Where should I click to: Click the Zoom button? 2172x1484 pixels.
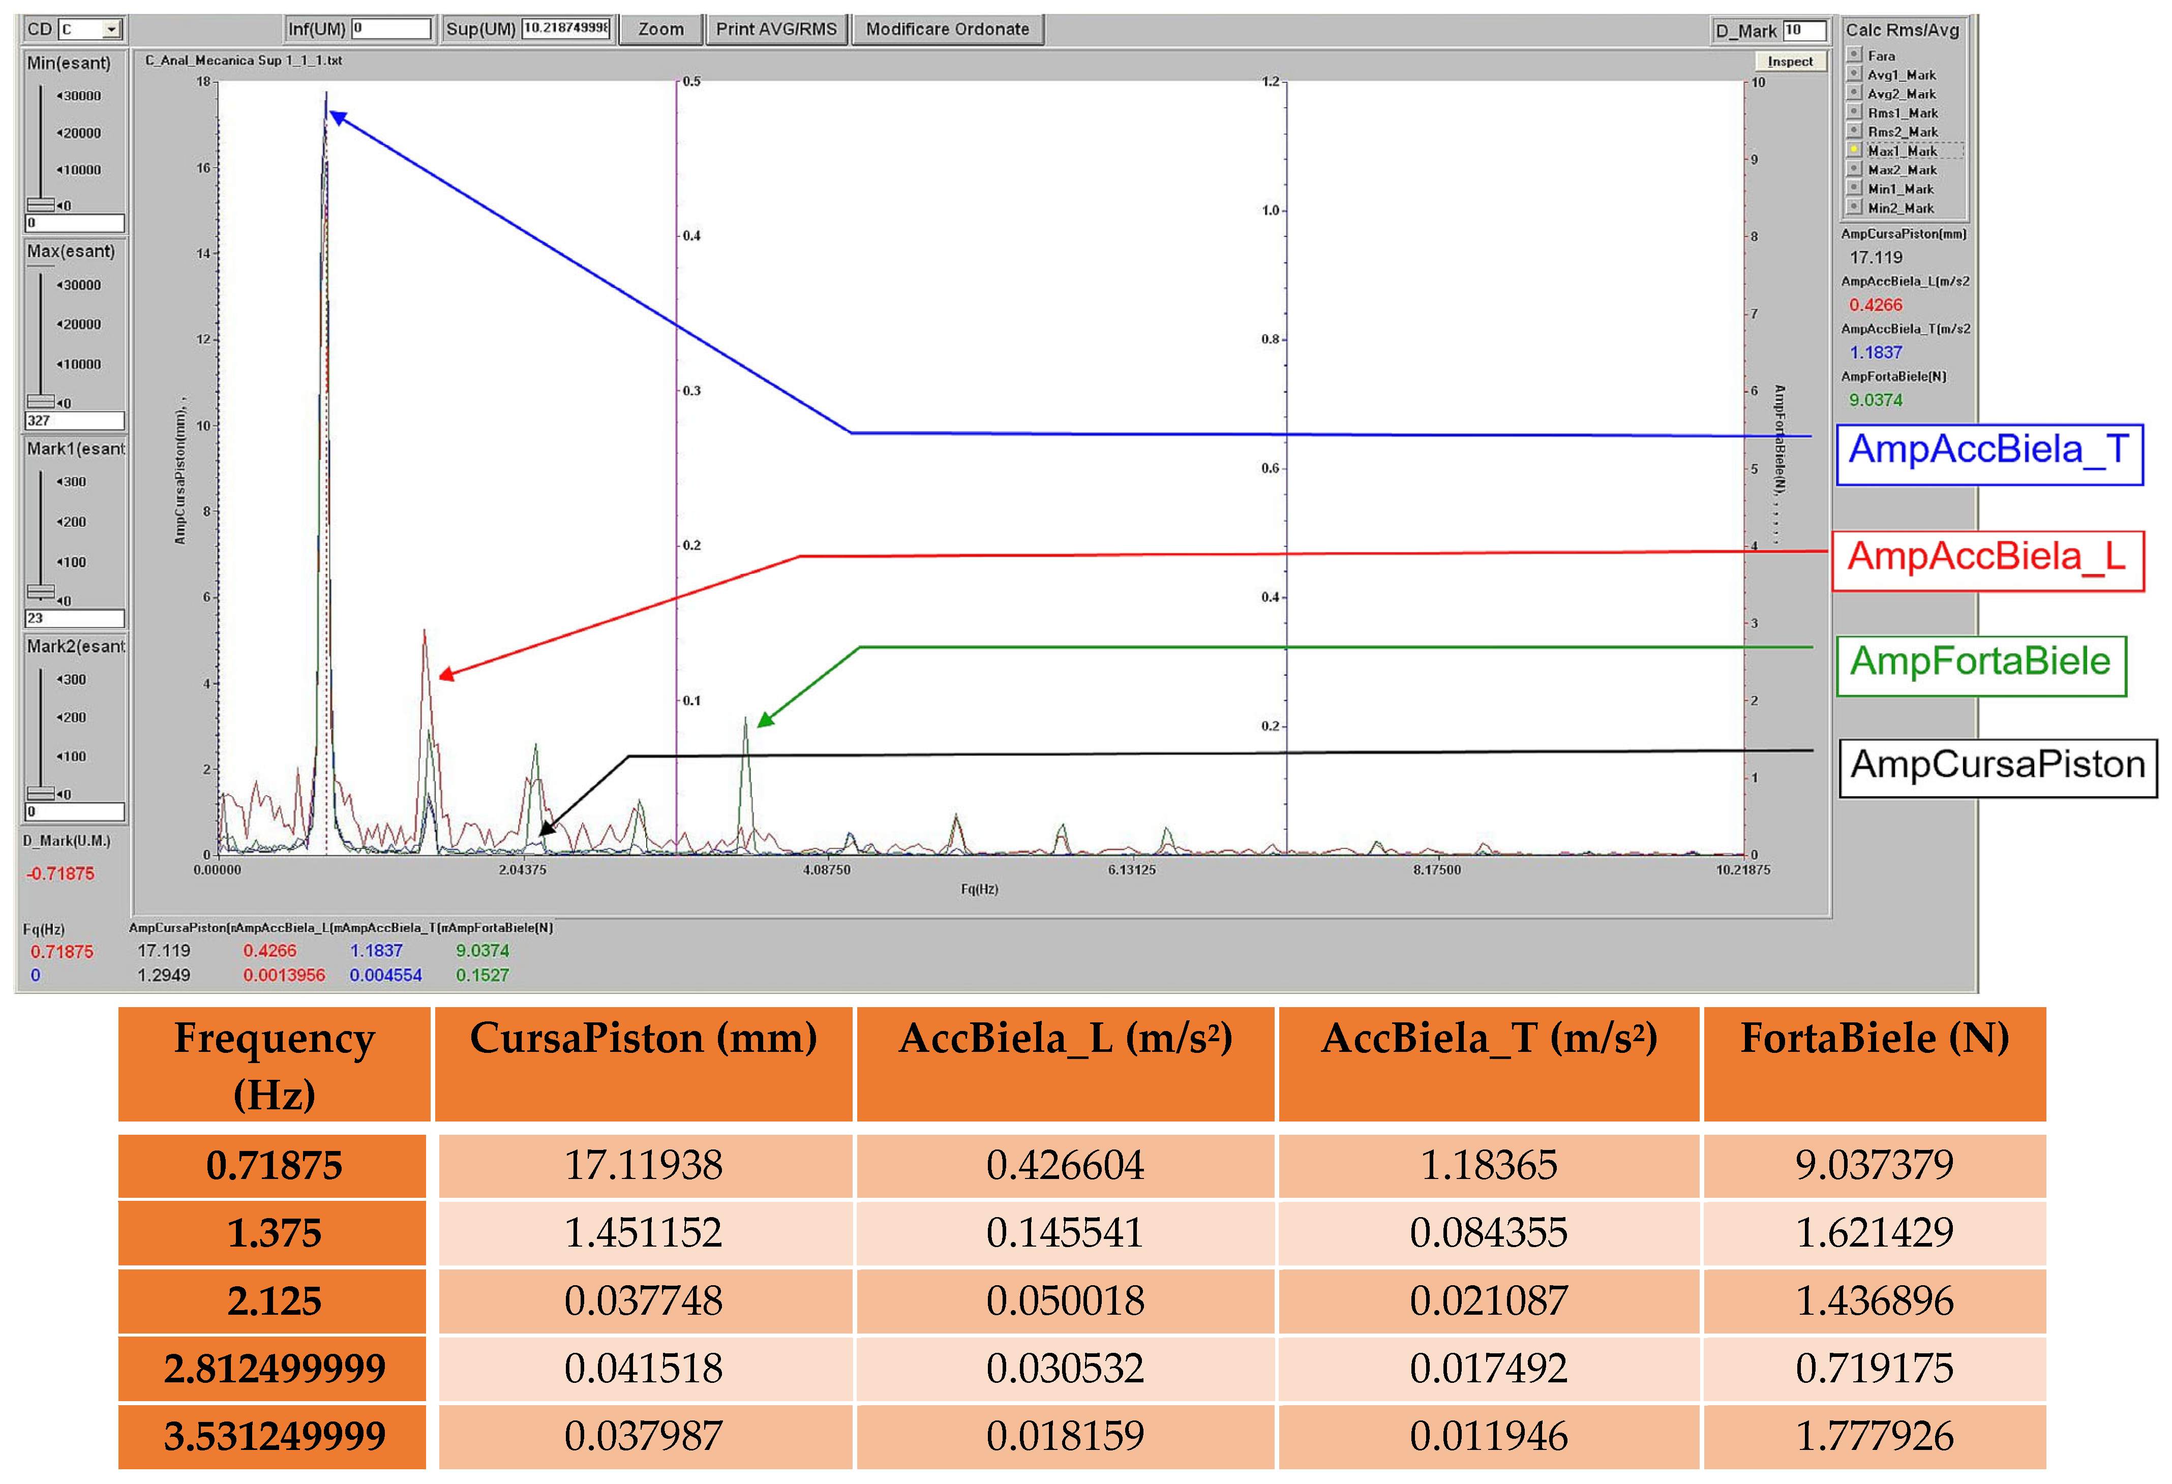[x=661, y=29]
